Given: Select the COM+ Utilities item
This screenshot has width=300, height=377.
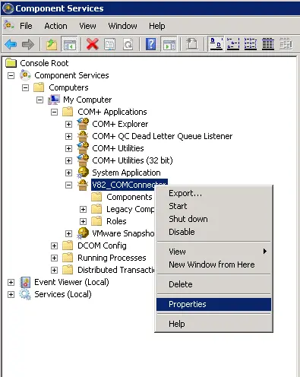Looking at the screenshot, I should (x=118, y=148).
